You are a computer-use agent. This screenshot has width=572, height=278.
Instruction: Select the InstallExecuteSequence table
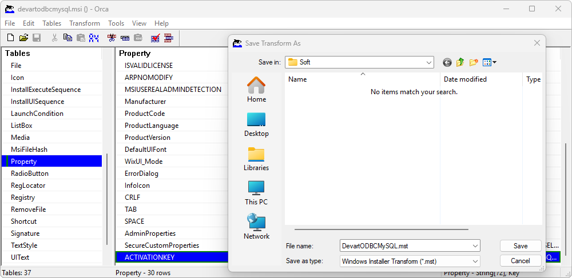click(x=52, y=90)
